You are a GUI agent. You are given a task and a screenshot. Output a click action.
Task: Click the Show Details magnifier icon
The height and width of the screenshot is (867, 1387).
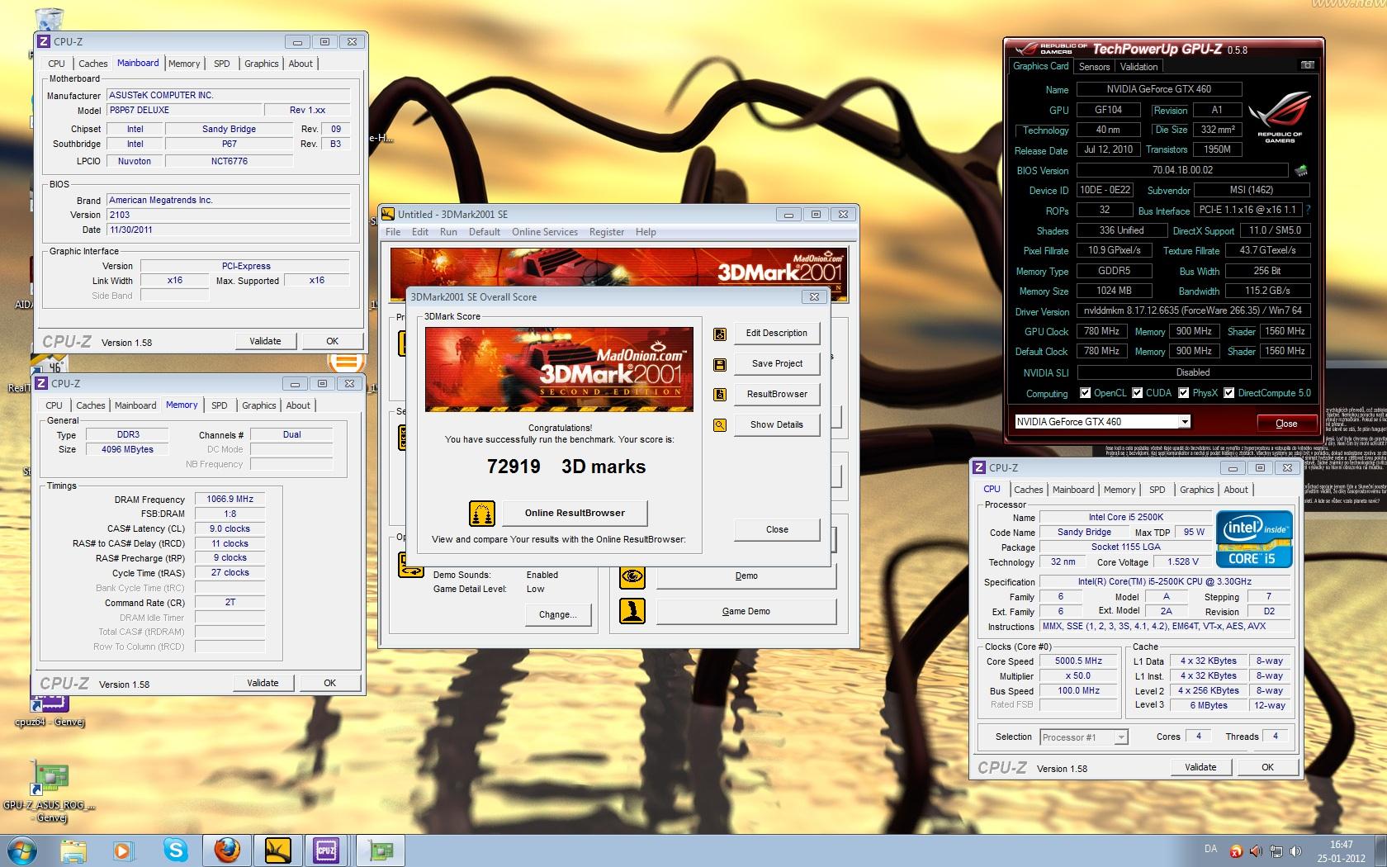tap(720, 425)
